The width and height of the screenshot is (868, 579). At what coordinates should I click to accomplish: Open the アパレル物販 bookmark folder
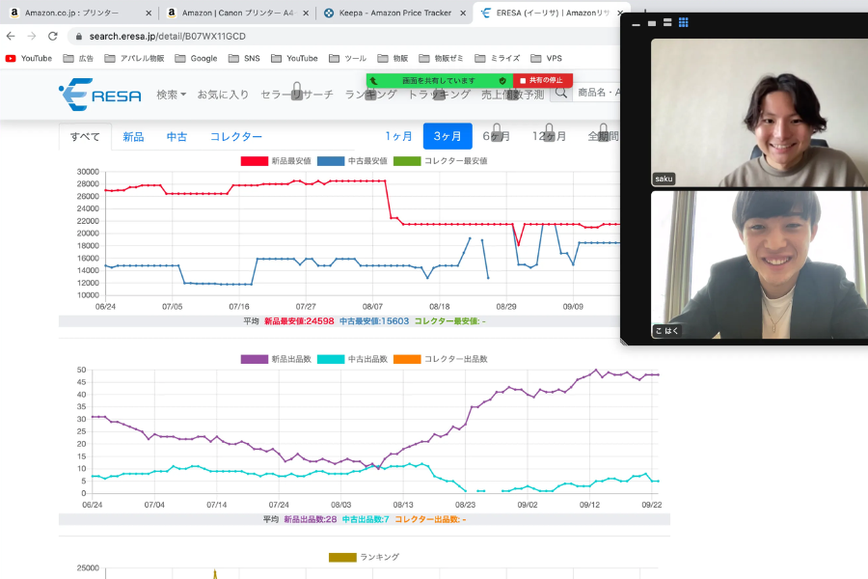coord(134,58)
